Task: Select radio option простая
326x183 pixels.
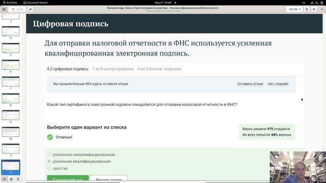Action: pyautogui.click(x=49, y=168)
